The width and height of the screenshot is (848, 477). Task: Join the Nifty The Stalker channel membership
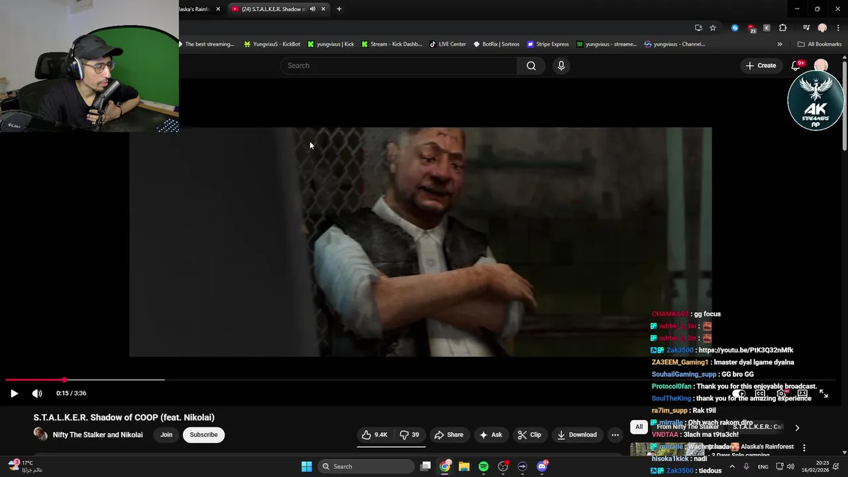point(166,435)
